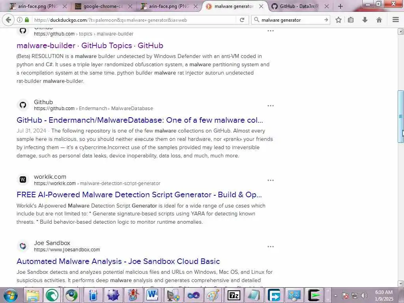Open the notepad taskbar icon

(x=254, y=295)
